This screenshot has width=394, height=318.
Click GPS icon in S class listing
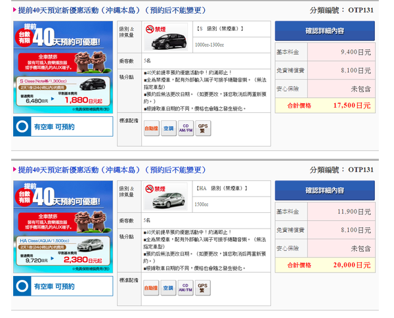(x=203, y=129)
